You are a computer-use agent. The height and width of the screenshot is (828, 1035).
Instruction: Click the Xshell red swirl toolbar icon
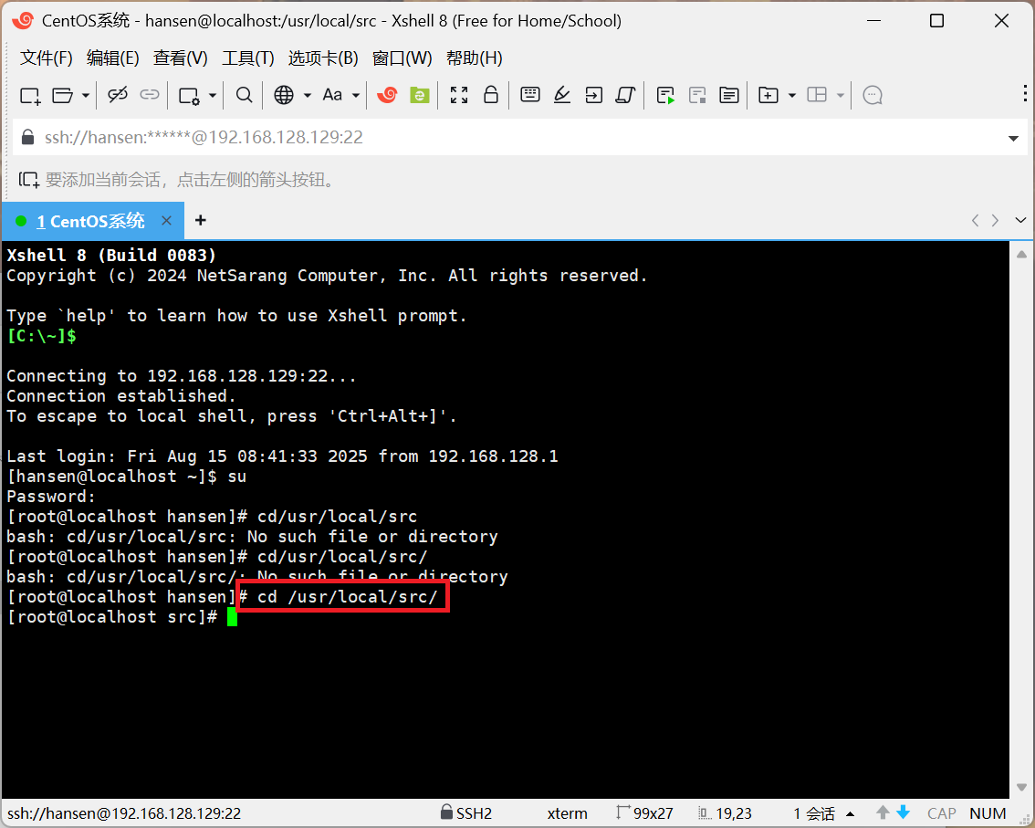point(387,95)
